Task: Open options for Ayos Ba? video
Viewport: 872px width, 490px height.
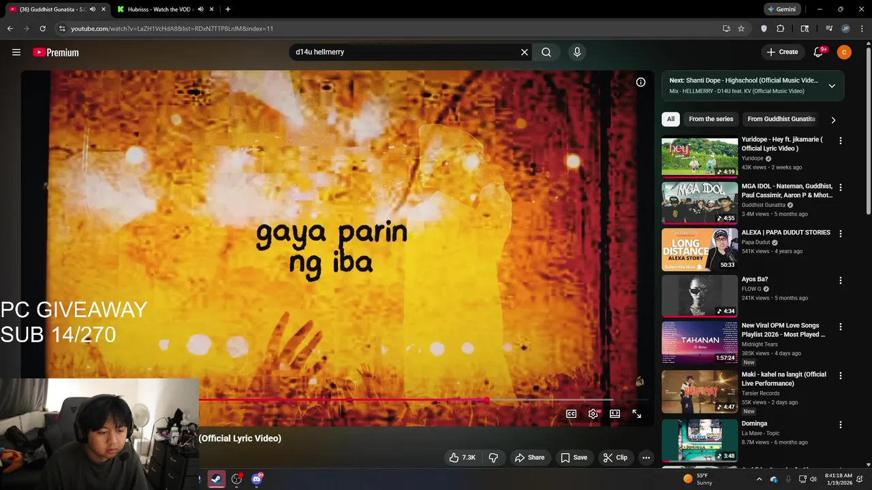Action: pos(840,280)
